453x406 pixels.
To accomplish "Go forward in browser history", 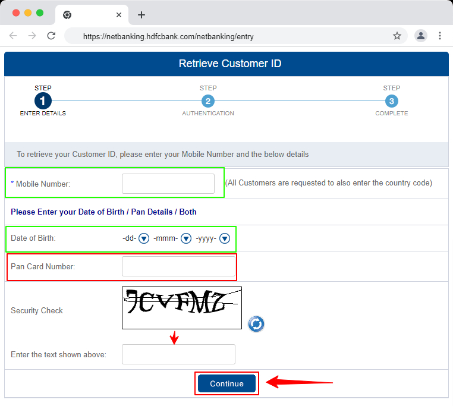I will tap(32, 36).
